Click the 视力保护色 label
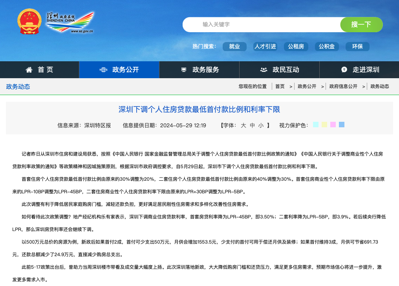Viewport: 399px width, 286px height. (x=294, y=125)
